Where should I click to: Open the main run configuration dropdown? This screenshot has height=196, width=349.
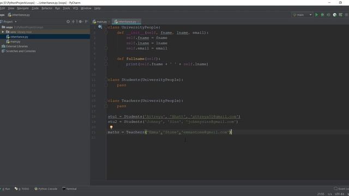click(x=302, y=15)
